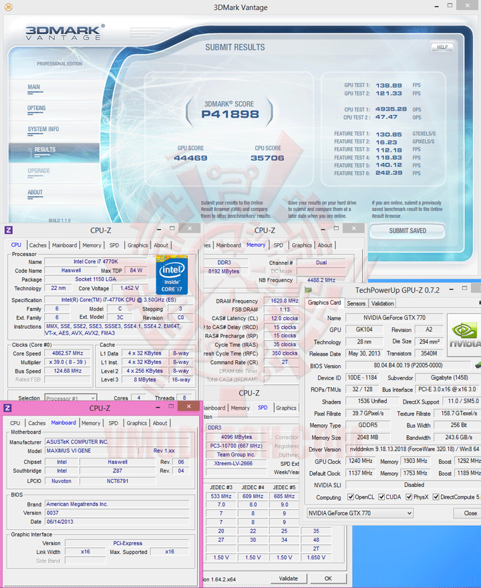Click the GPU score value 44469
This screenshot has width=481, height=588.
tap(190, 158)
